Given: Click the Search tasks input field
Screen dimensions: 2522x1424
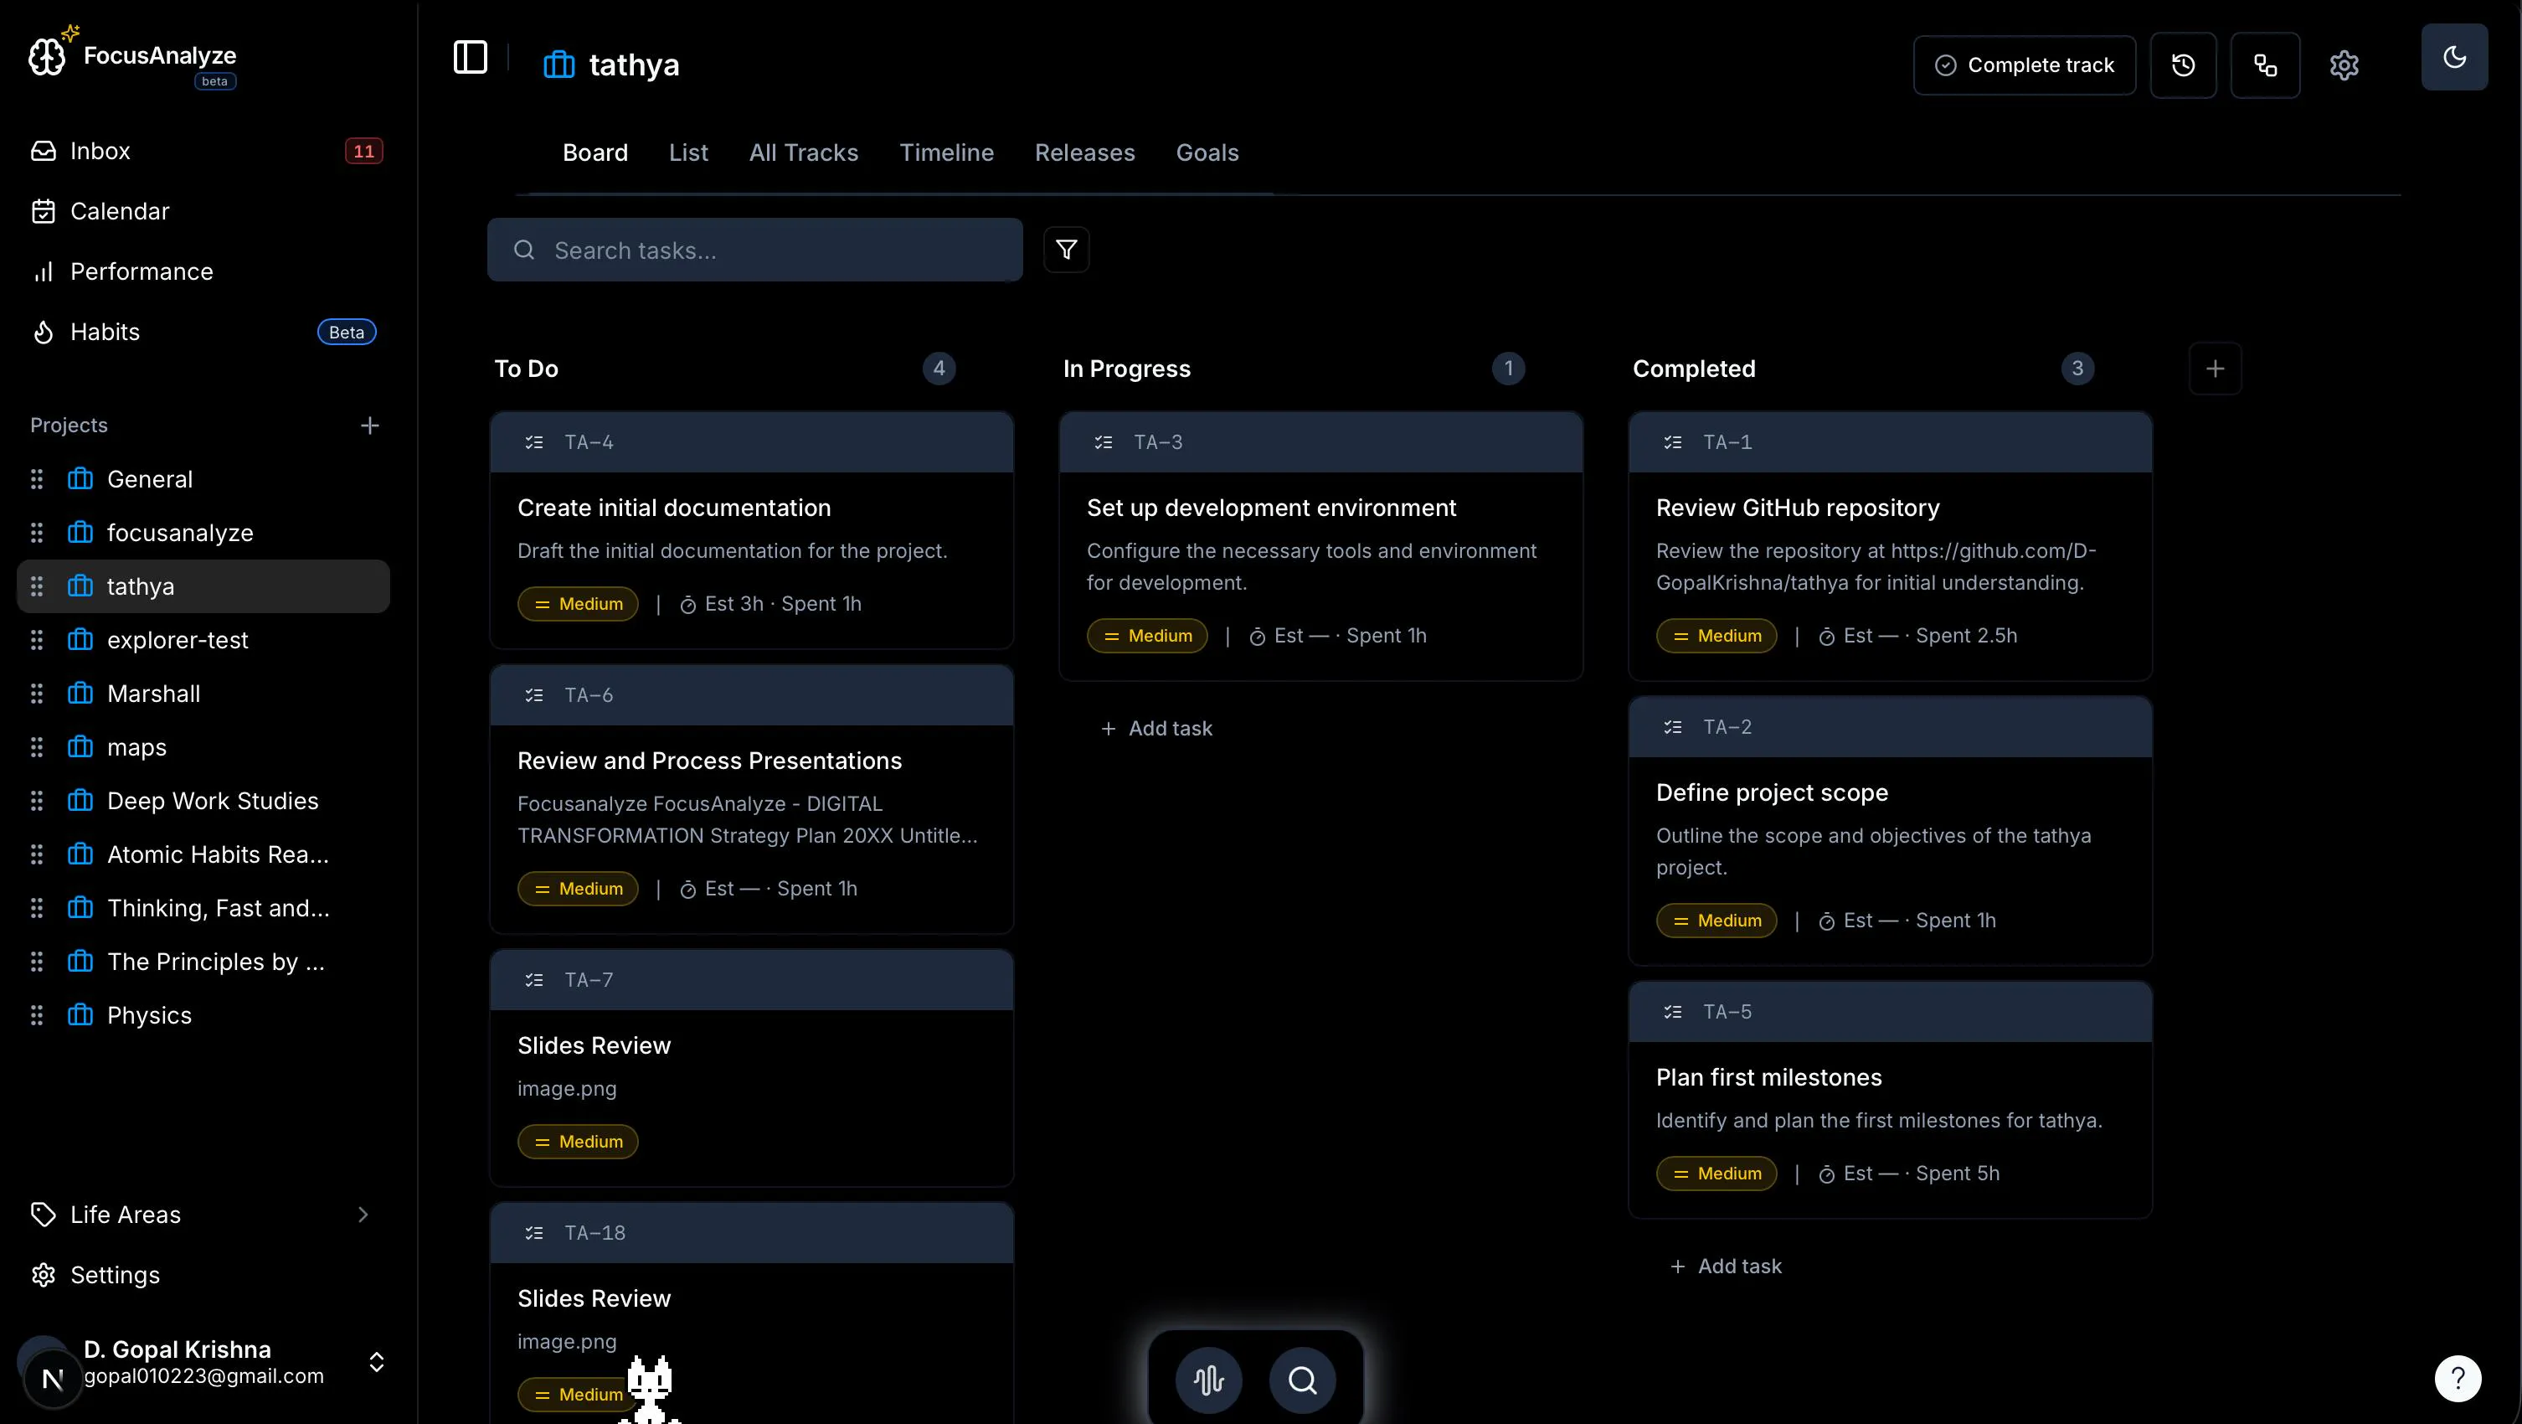Looking at the screenshot, I should pos(754,250).
